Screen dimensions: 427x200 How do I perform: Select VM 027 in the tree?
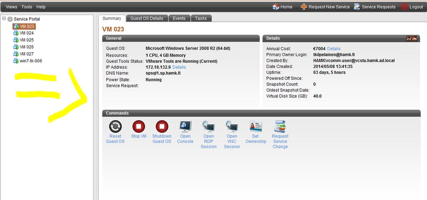(x=27, y=54)
